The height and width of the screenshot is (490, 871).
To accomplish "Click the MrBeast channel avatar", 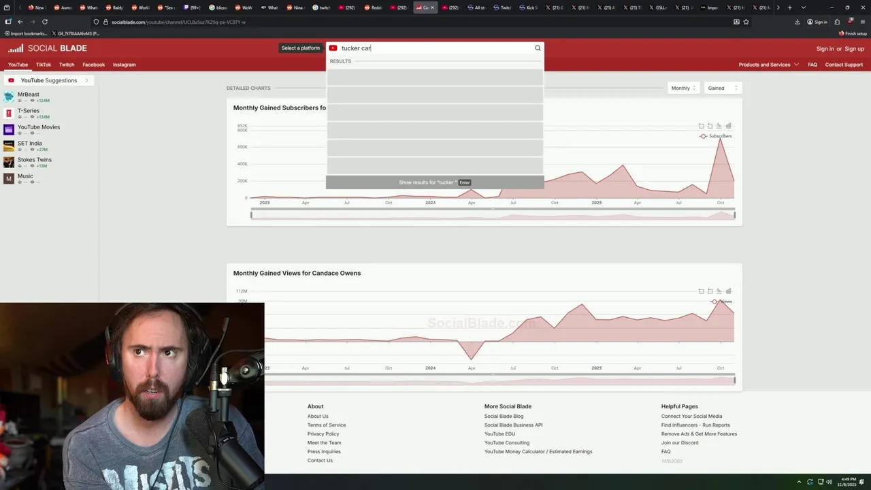I will [x=9, y=97].
